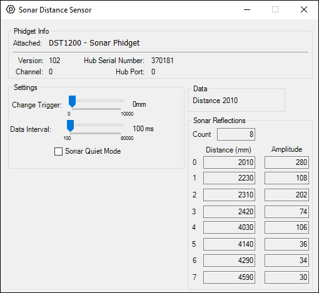Minimize the Sonar Distance Sensor window
319x293 pixels.
point(247,9)
